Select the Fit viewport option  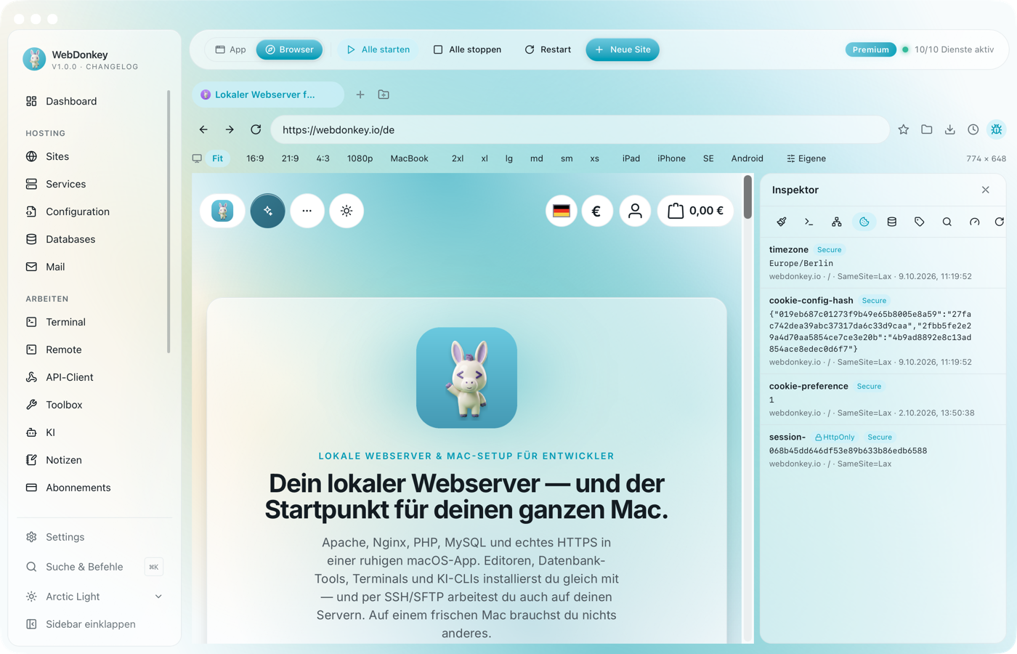click(x=218, y=158)
